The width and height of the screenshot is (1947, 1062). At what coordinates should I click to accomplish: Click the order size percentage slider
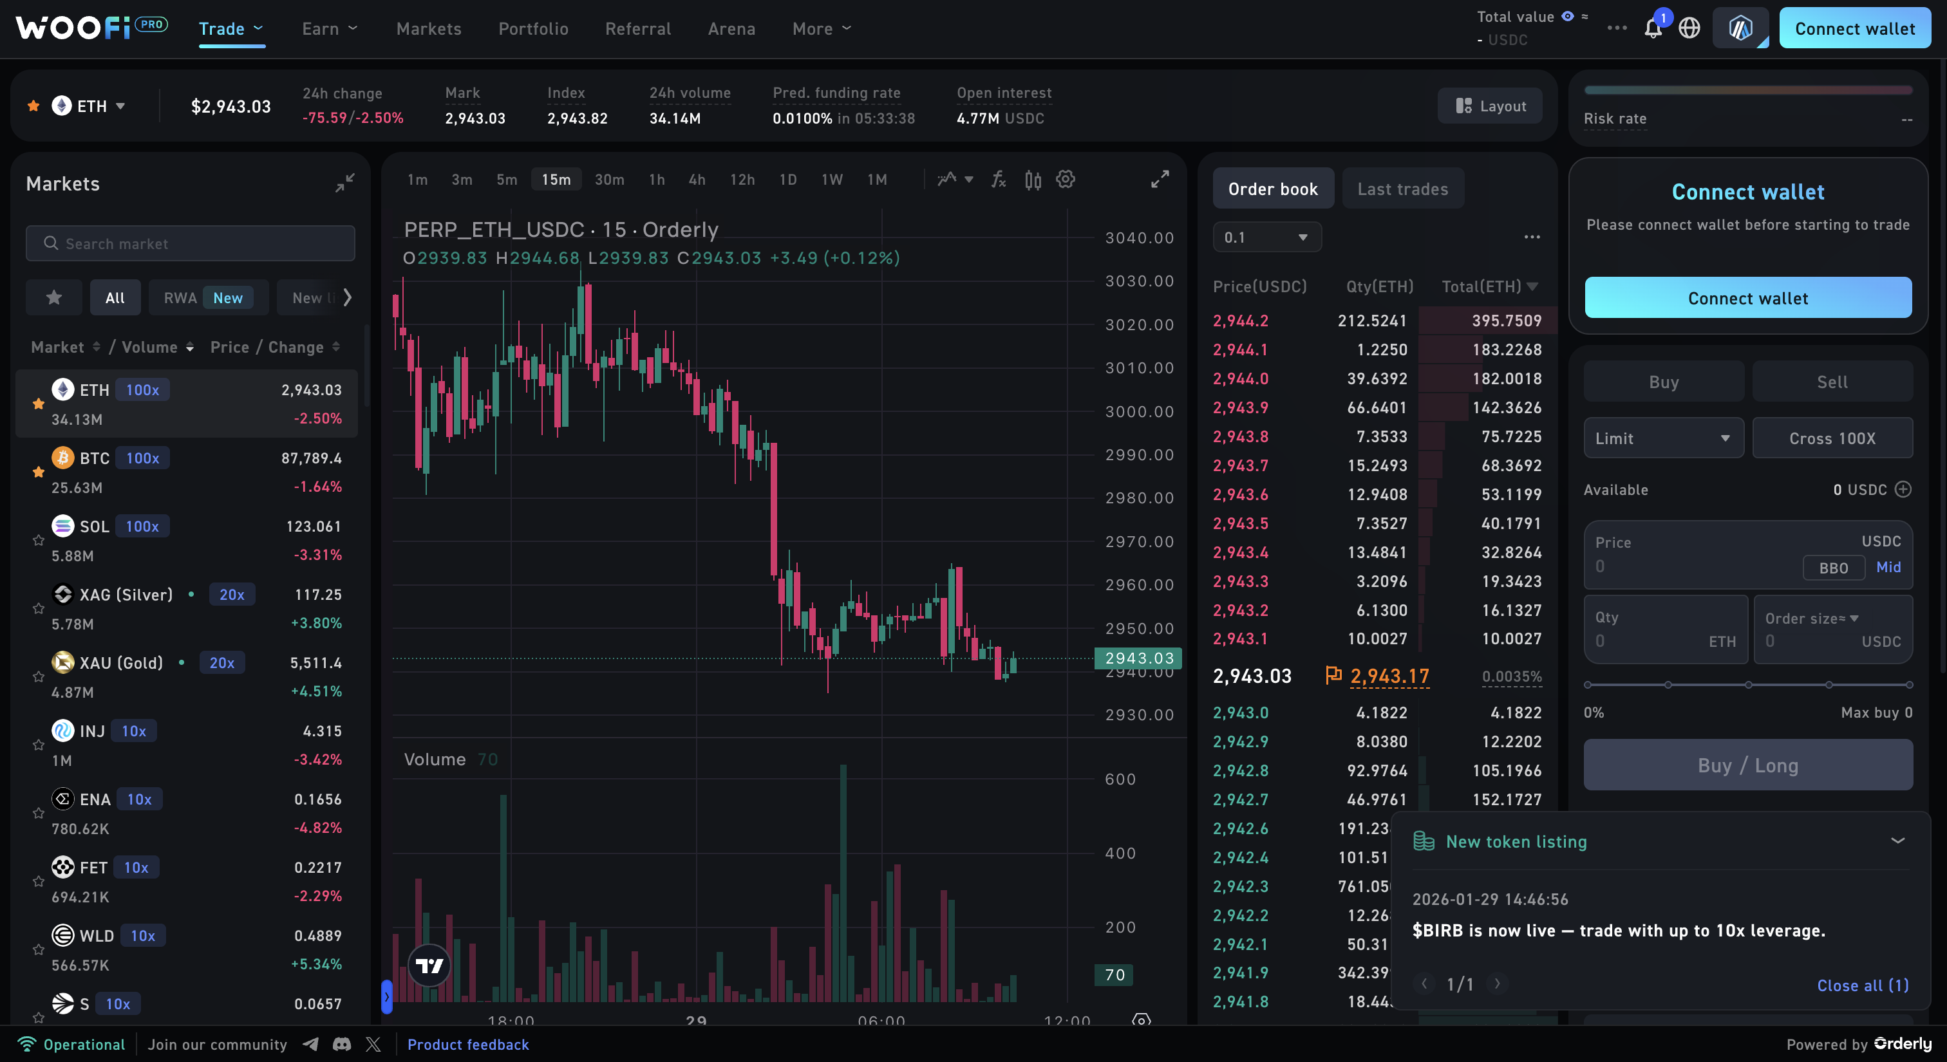pos(1747,684)
